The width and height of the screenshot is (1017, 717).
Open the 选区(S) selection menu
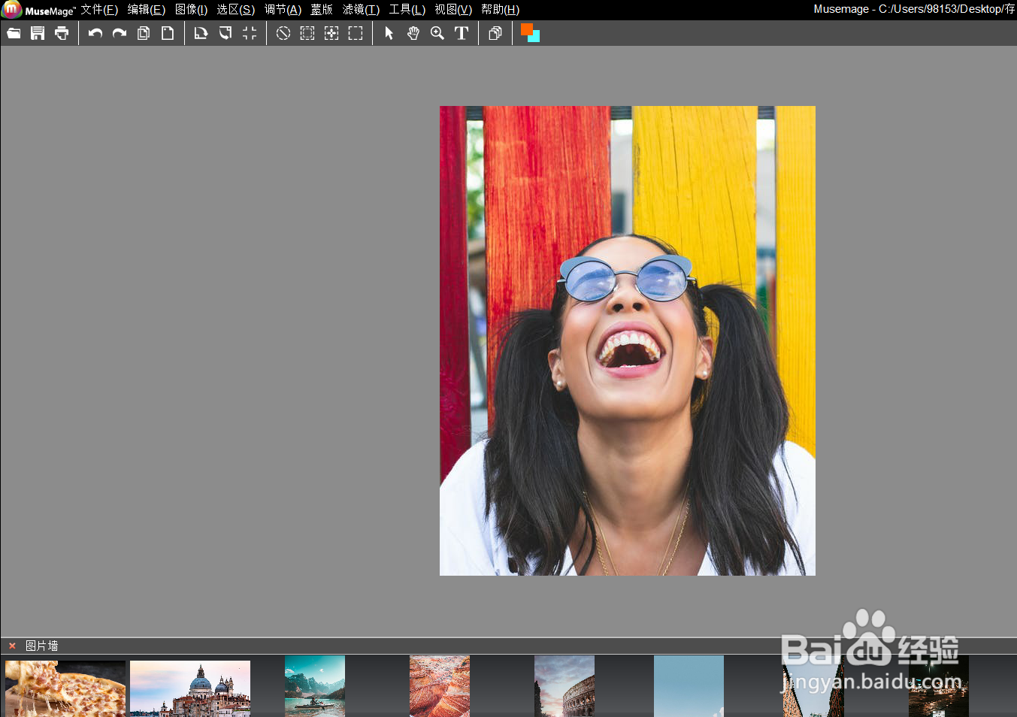(x=236, y=10)
